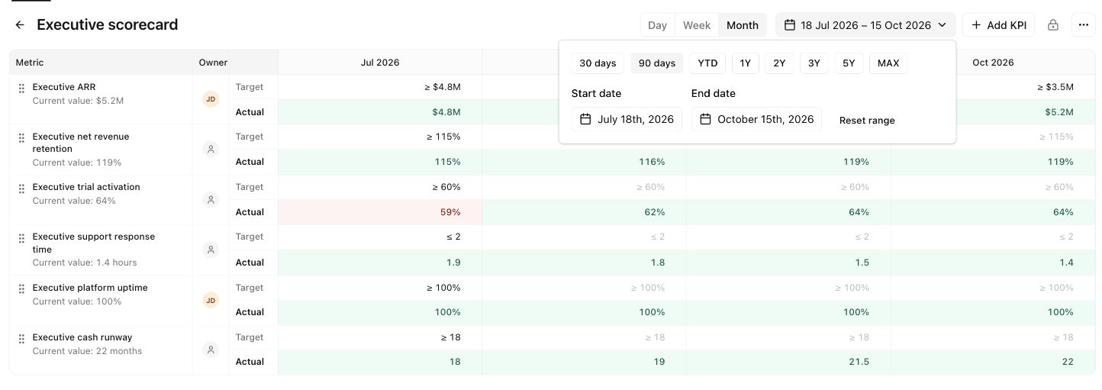Click the lock icon in the header
Screen dimensions: 1102x390
pyautogui.click(x=1053, y=25)
